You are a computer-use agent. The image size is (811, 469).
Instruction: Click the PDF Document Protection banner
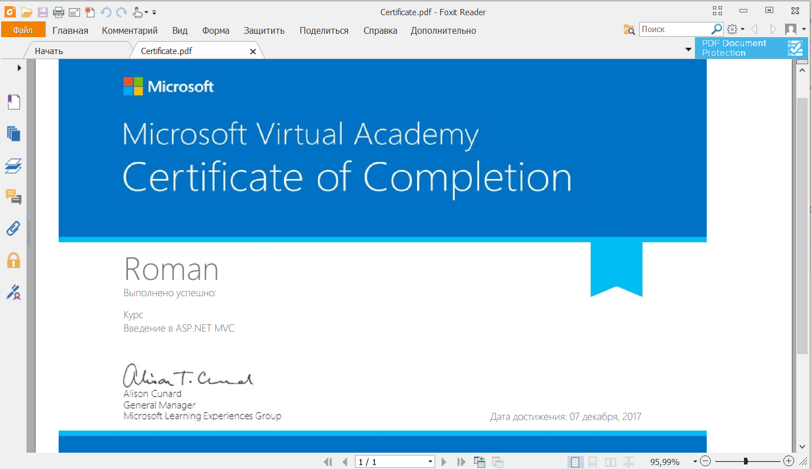point(752,48)
